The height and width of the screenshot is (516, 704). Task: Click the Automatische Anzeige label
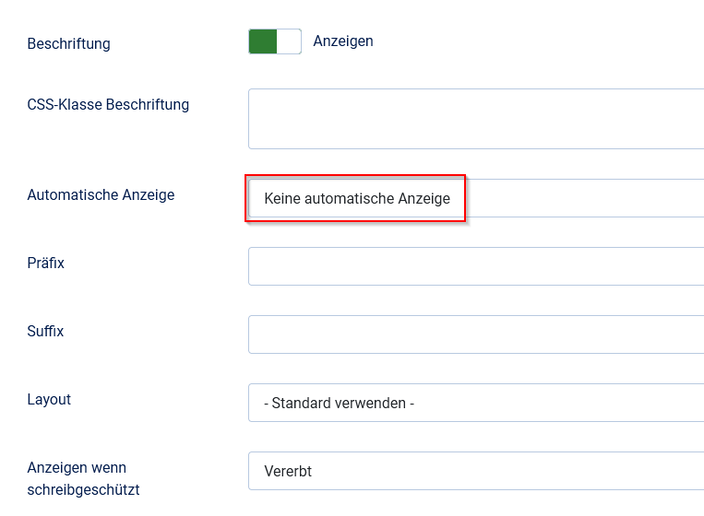coord(101,194)
